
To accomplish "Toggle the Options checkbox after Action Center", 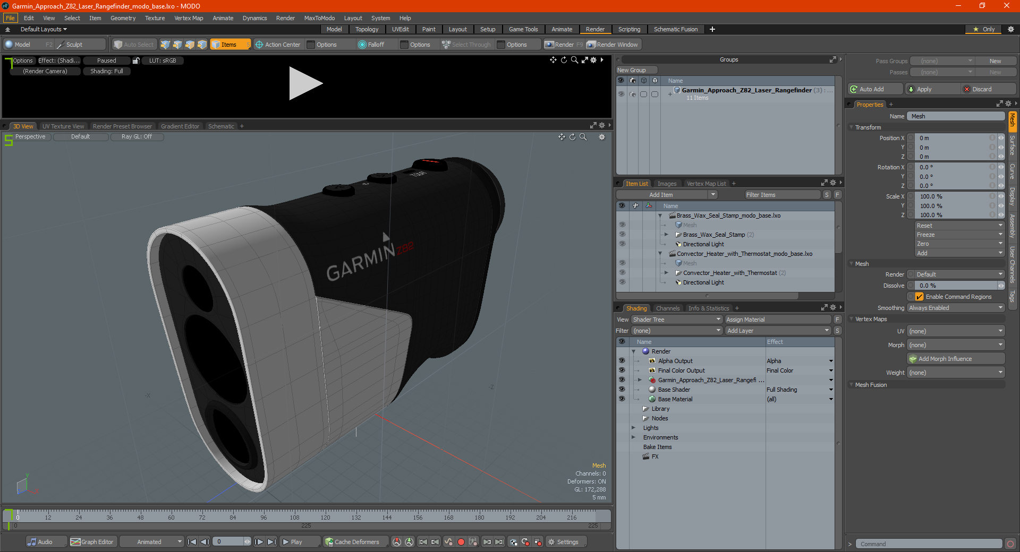I will pos(311,45).
